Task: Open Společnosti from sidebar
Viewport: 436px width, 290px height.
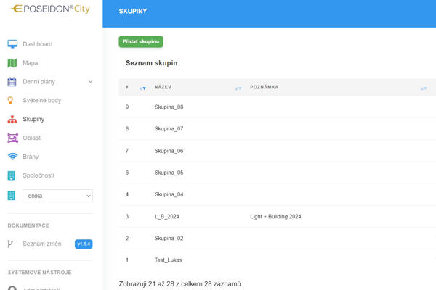Action: [x=39, y=175]
